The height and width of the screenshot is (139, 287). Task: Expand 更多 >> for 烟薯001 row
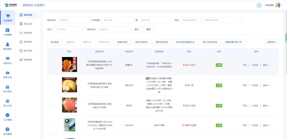[x=267, y=65]
